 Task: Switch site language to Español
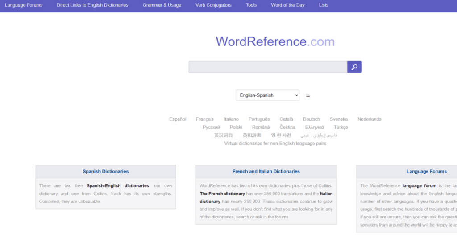point(178,119)
